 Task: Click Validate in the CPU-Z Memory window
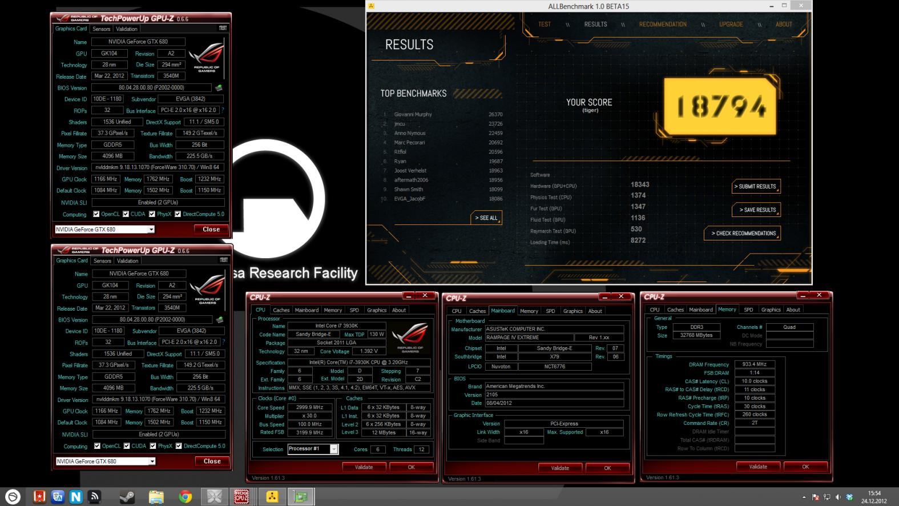coord(758,467)
